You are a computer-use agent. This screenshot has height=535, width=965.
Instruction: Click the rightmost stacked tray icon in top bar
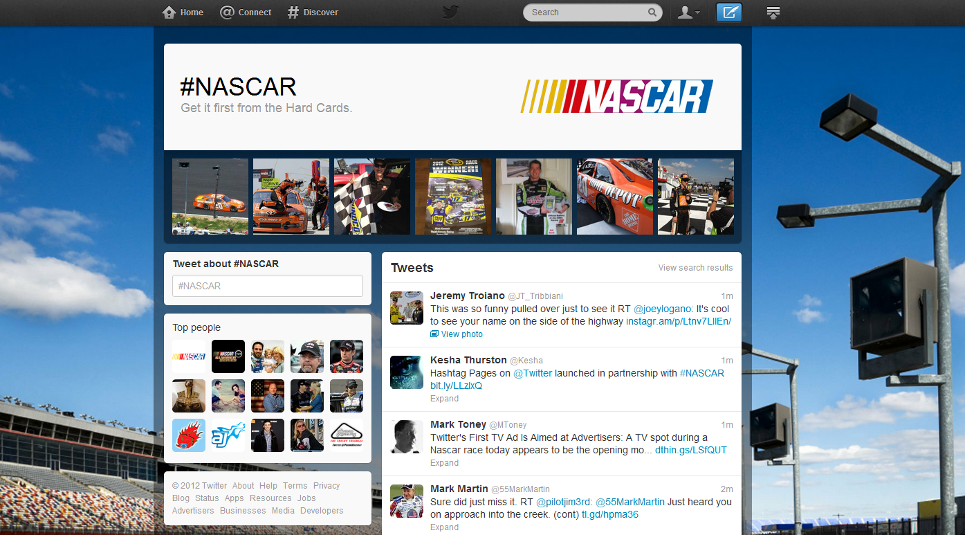(x=773, y=12)
